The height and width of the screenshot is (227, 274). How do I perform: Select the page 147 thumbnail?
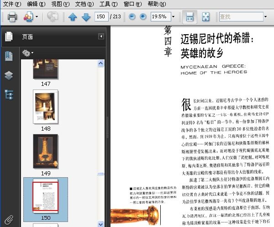click(45, 69)
